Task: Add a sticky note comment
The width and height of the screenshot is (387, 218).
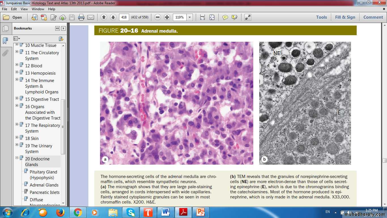Action: point(225,17)
